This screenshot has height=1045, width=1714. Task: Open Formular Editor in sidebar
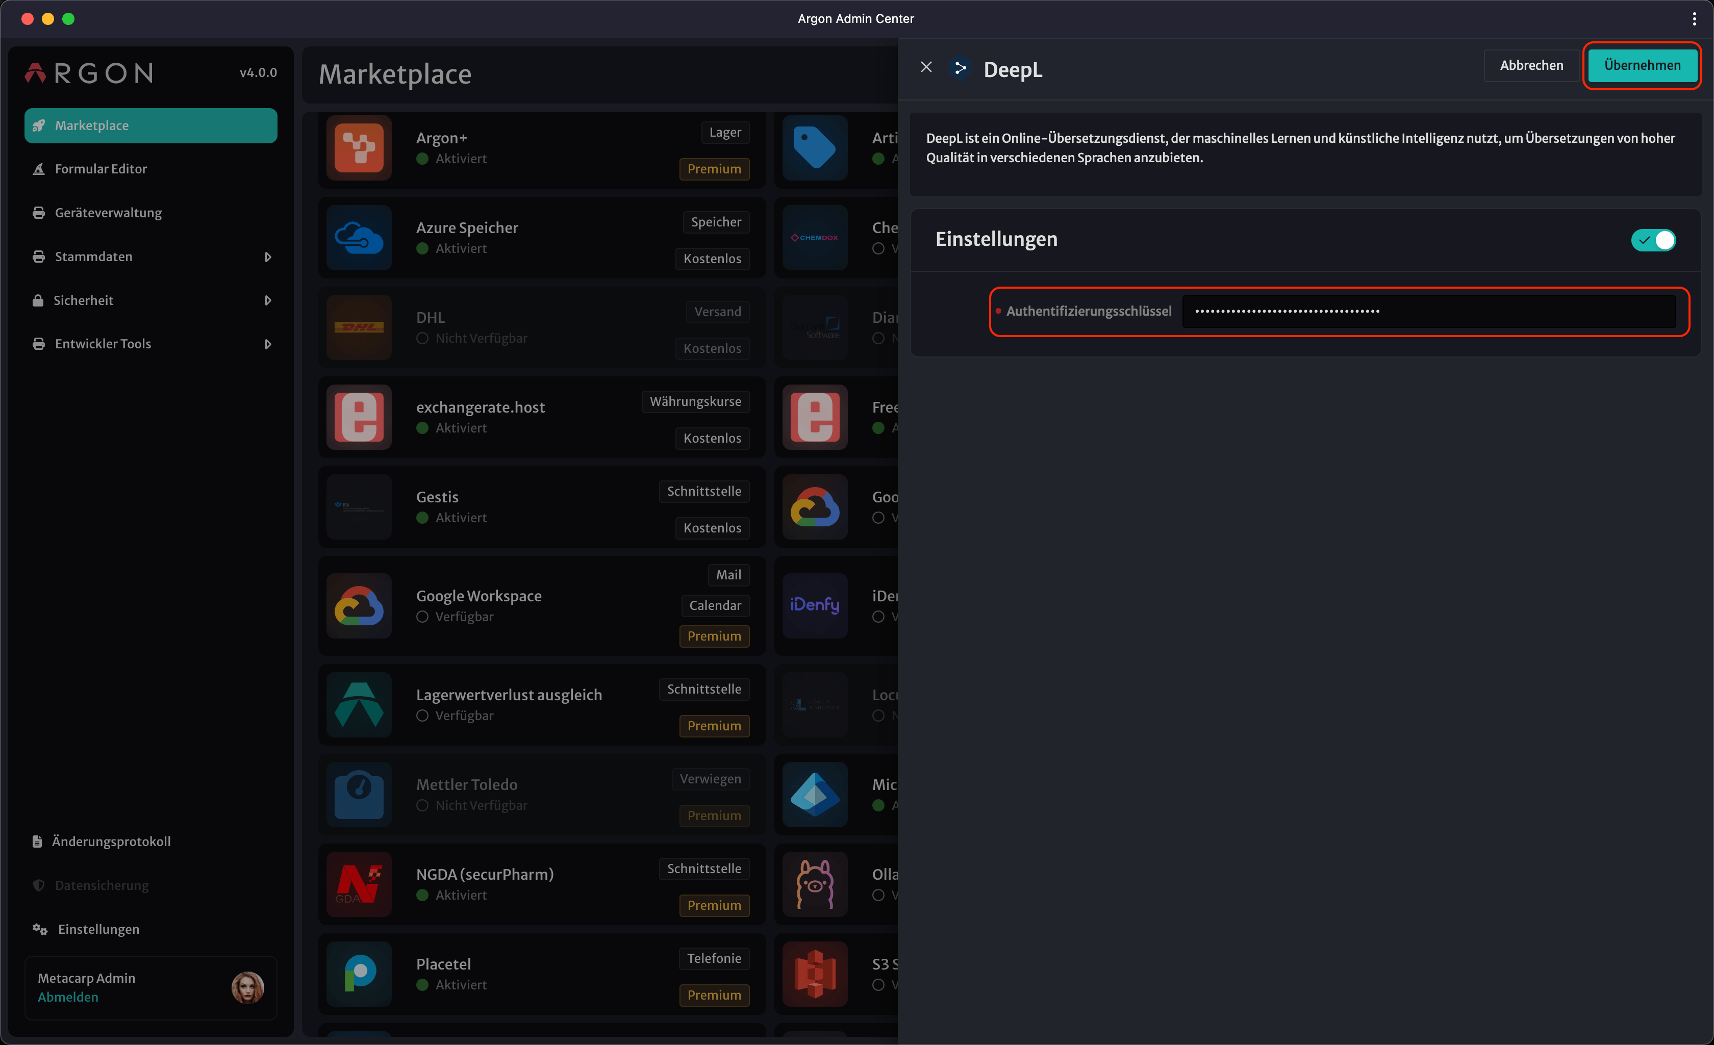tap(150, 169)
